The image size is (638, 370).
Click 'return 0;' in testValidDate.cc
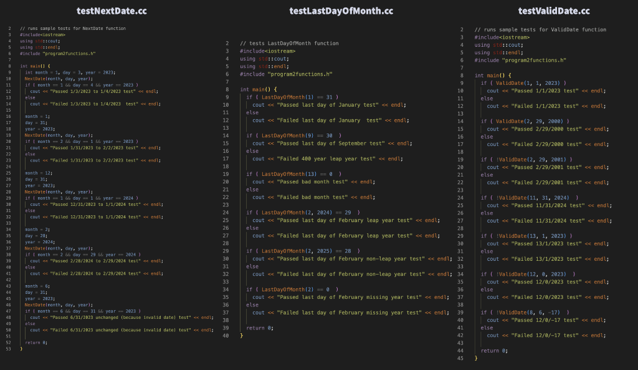(x=494, y=351)
